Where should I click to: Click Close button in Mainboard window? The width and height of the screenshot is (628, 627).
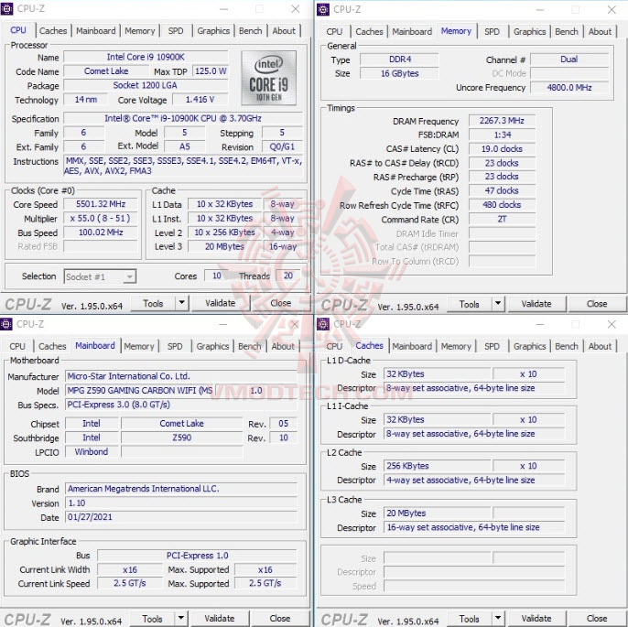279,619
